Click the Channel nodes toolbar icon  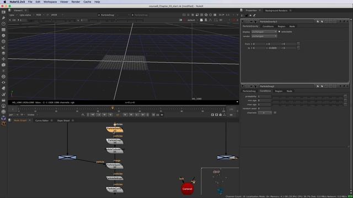click(x=3, y=30)
